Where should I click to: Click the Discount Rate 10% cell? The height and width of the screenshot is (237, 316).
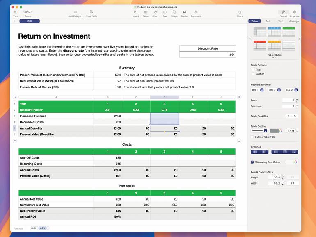[208, 55]
